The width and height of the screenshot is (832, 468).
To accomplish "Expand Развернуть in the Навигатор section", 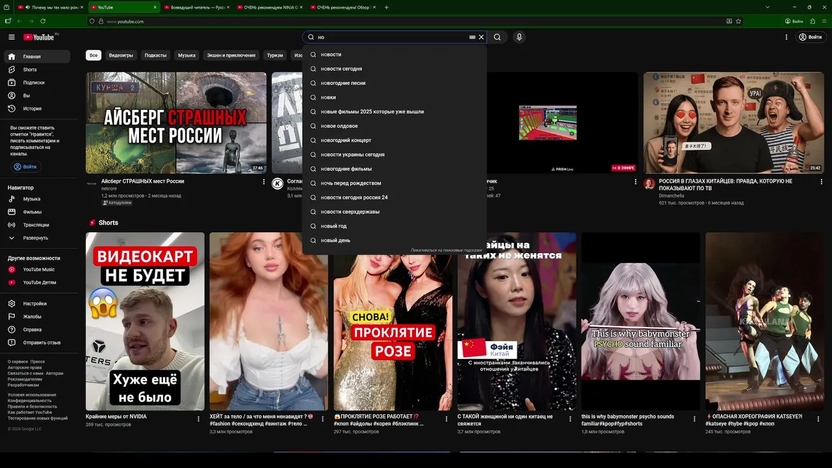I will (36, 238).
